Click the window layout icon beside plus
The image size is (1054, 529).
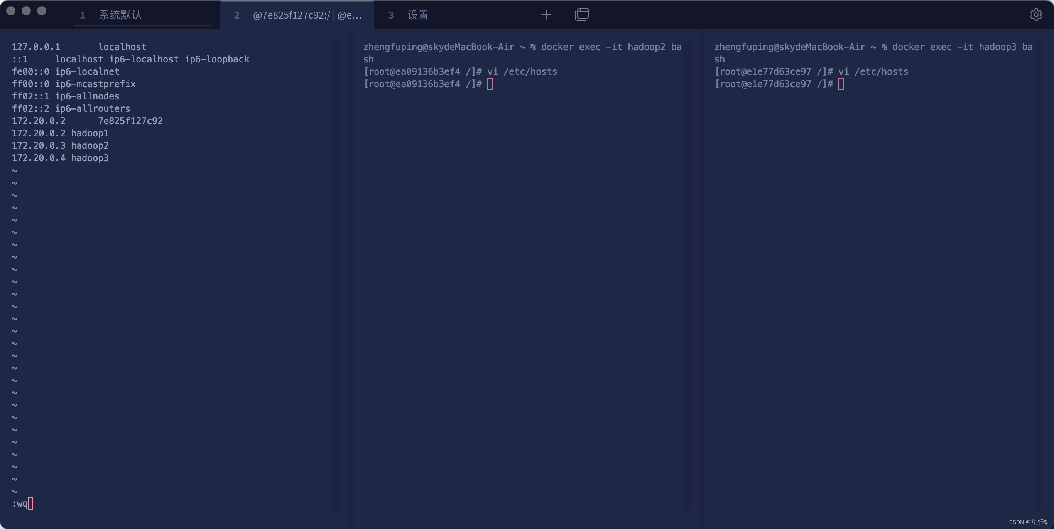point(581,15)
